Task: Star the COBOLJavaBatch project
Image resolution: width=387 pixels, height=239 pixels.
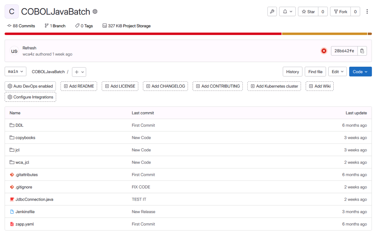Action: (x=308, y=11)
